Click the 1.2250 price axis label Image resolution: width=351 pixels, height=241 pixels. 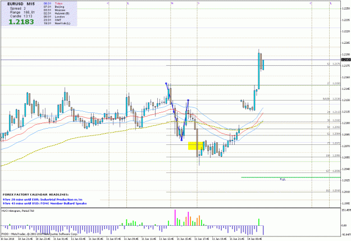(346, 8)
